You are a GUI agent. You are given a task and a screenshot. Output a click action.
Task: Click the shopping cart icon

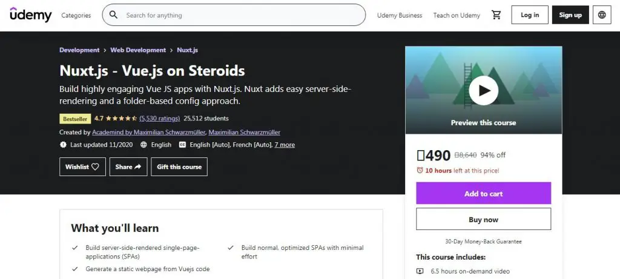(x=496, y=15)
